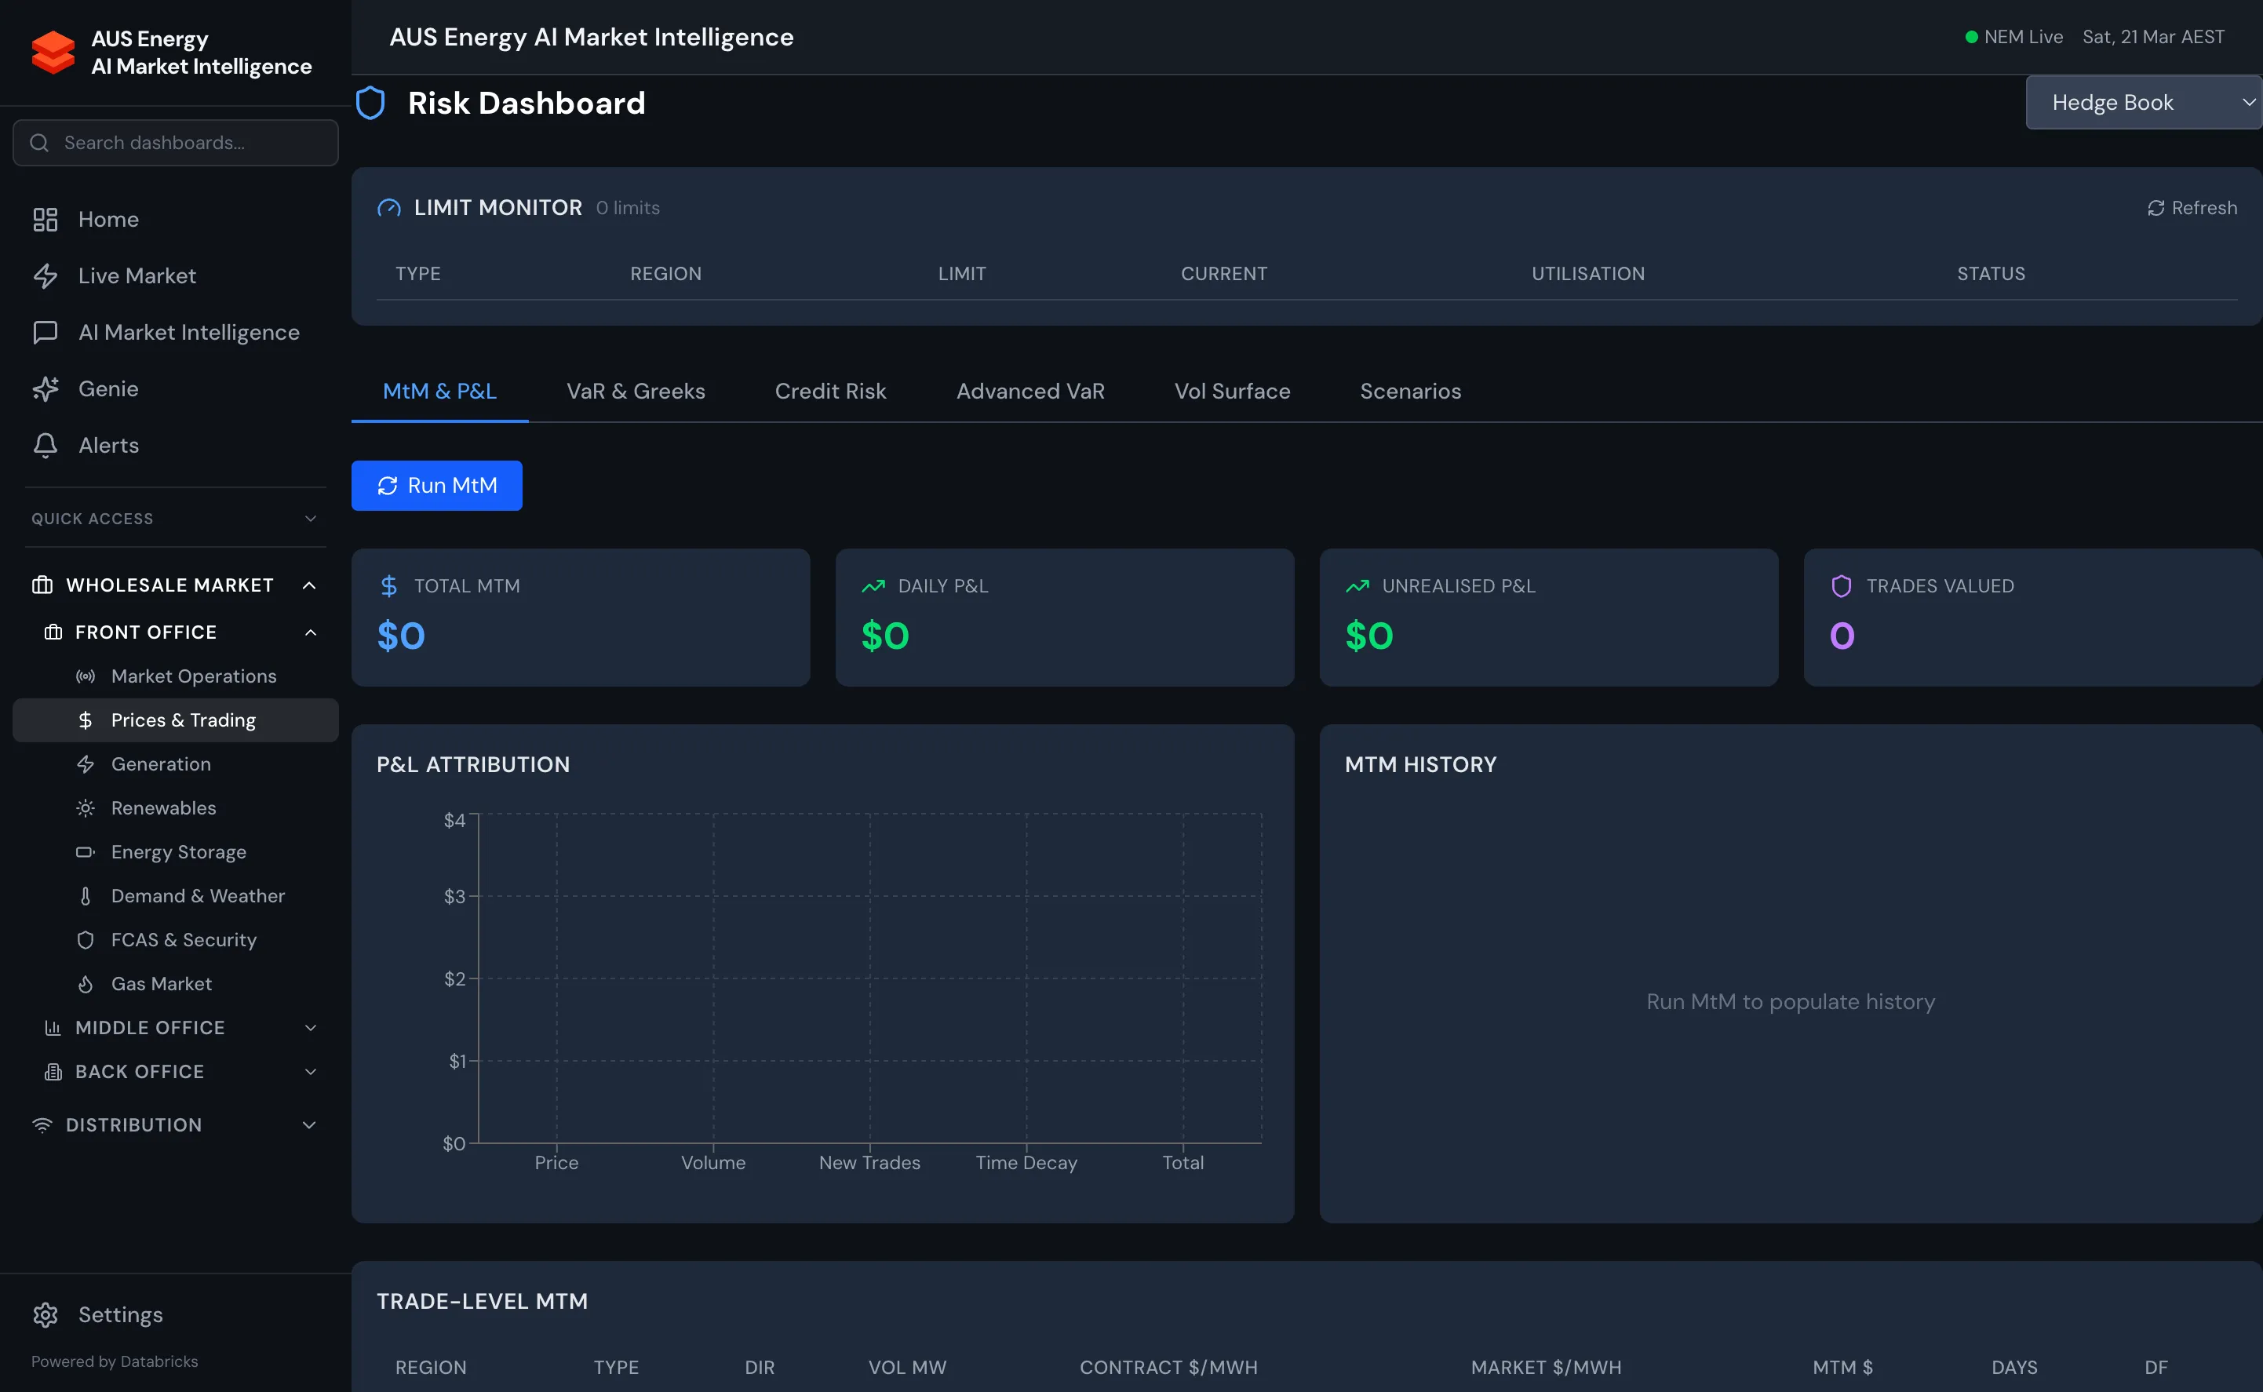
Task: Click the AUS Energy logo
Action: coord(53,53)
